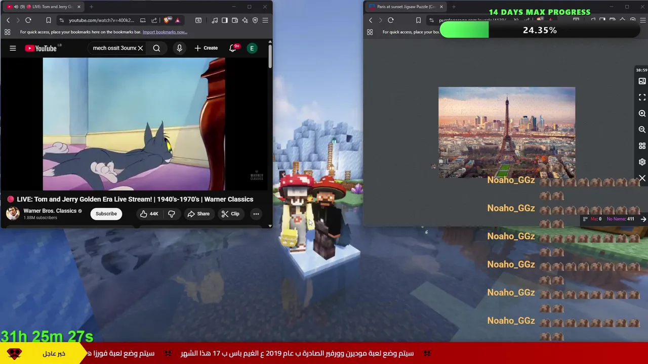Open the YouTube Create menu
Viewport: 648px width, 364px height.
click(206, 48)
